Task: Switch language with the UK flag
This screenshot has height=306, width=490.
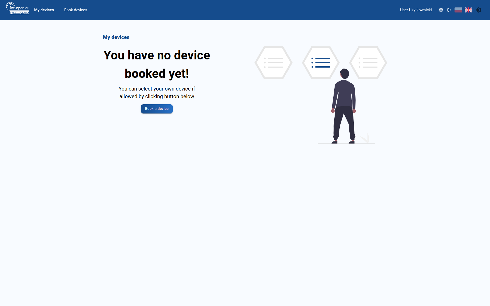Action: [469, 10]
